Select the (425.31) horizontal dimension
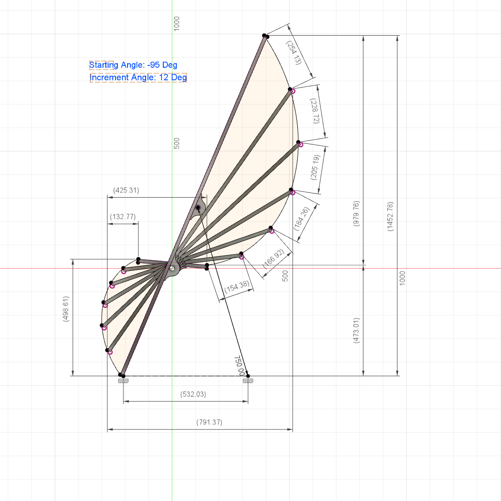501x501 pixels. (x=126, y=190)
